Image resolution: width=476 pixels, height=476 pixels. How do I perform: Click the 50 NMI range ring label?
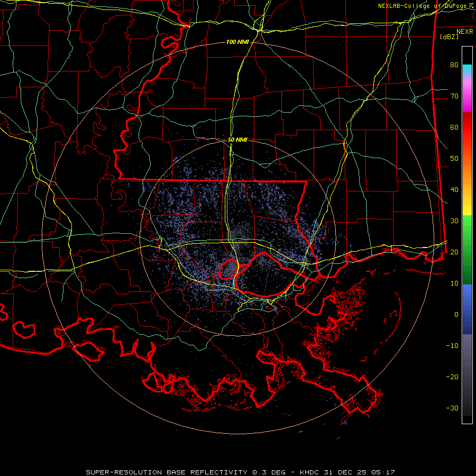(237, 140)
